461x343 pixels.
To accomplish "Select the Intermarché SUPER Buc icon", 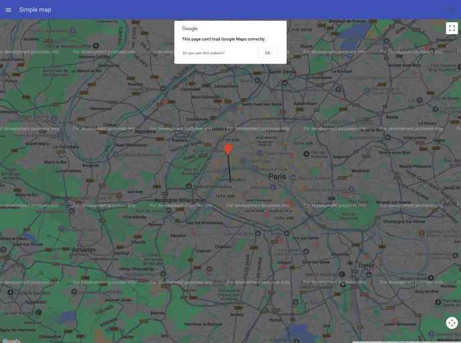I will point(74,291).
